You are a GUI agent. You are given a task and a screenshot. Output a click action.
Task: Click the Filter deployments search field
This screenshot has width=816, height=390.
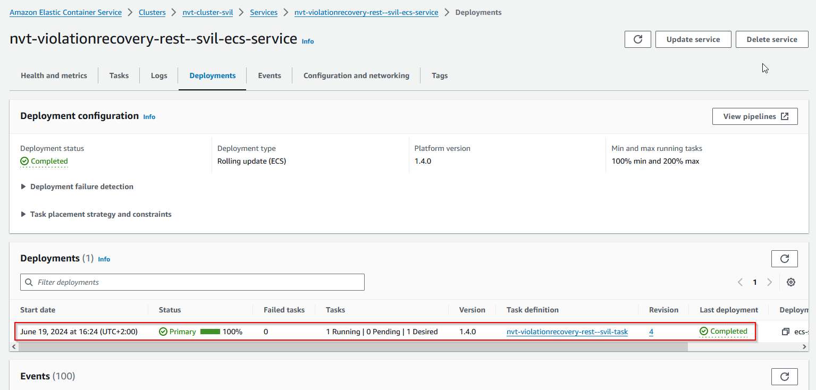coord(192,282)
